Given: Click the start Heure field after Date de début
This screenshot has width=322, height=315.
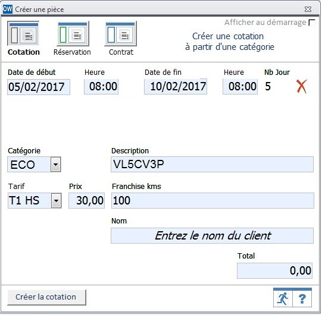Looking at the screenshot, I should [101, 87].
